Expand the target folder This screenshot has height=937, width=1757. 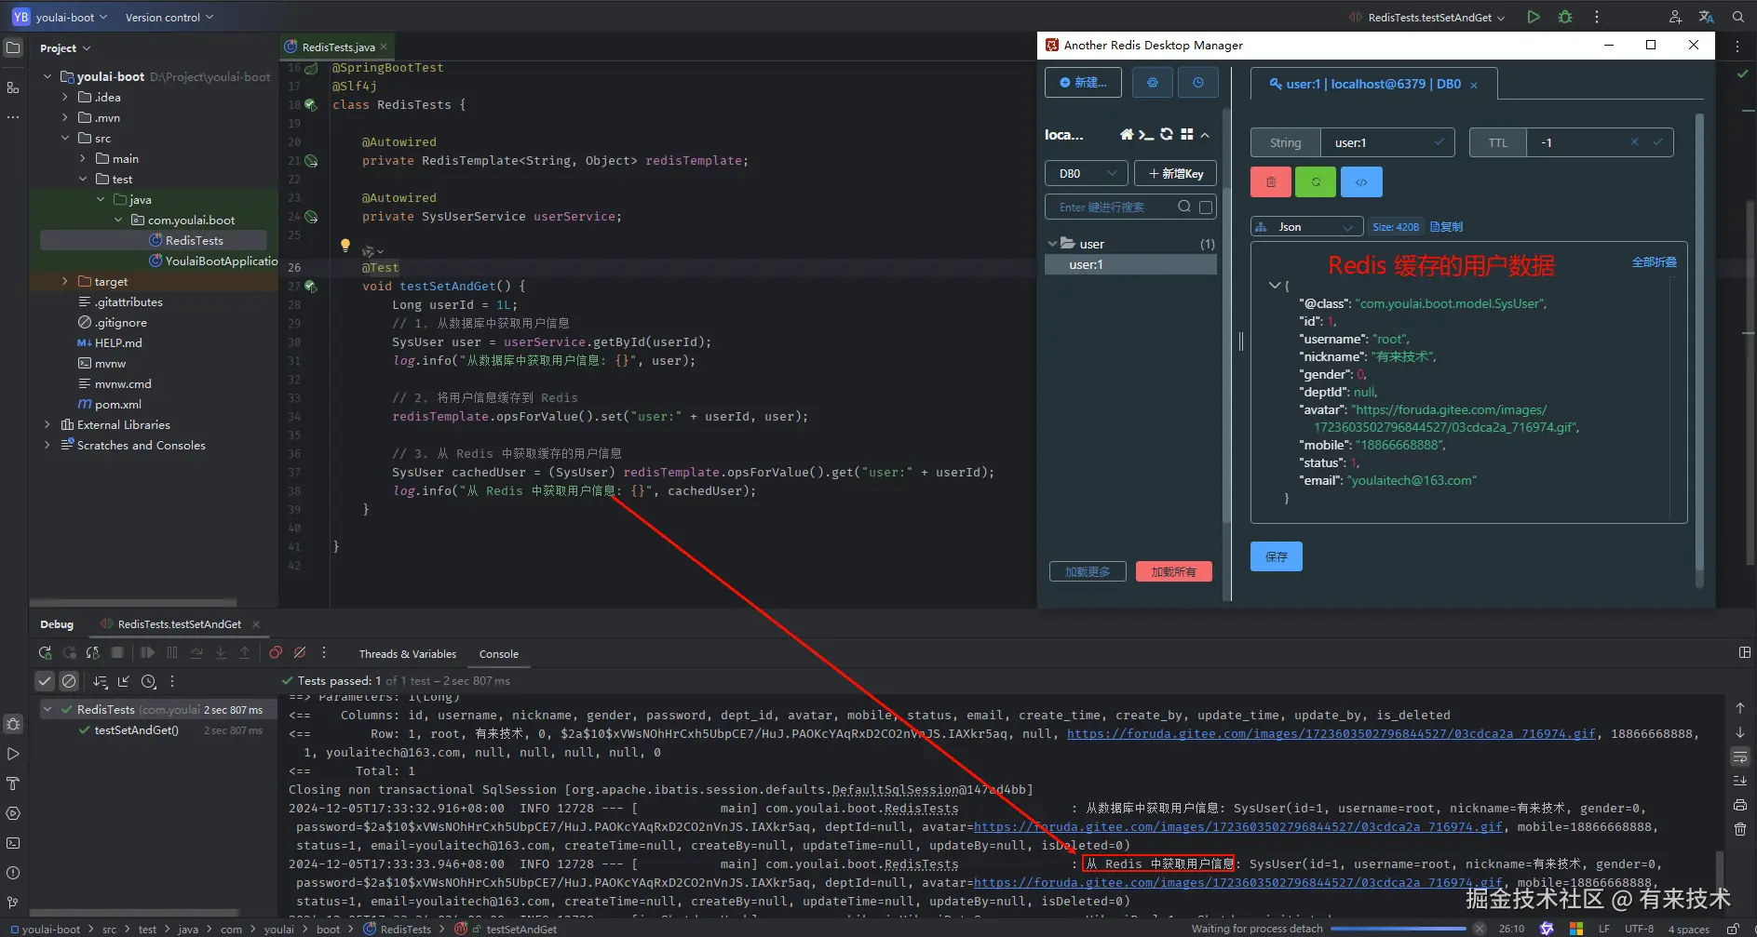click(65, 281)
